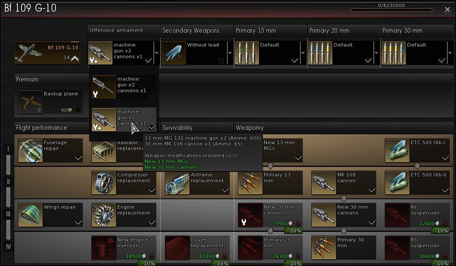Go to research tier I
456x266 pixels.
click(8, 149)
